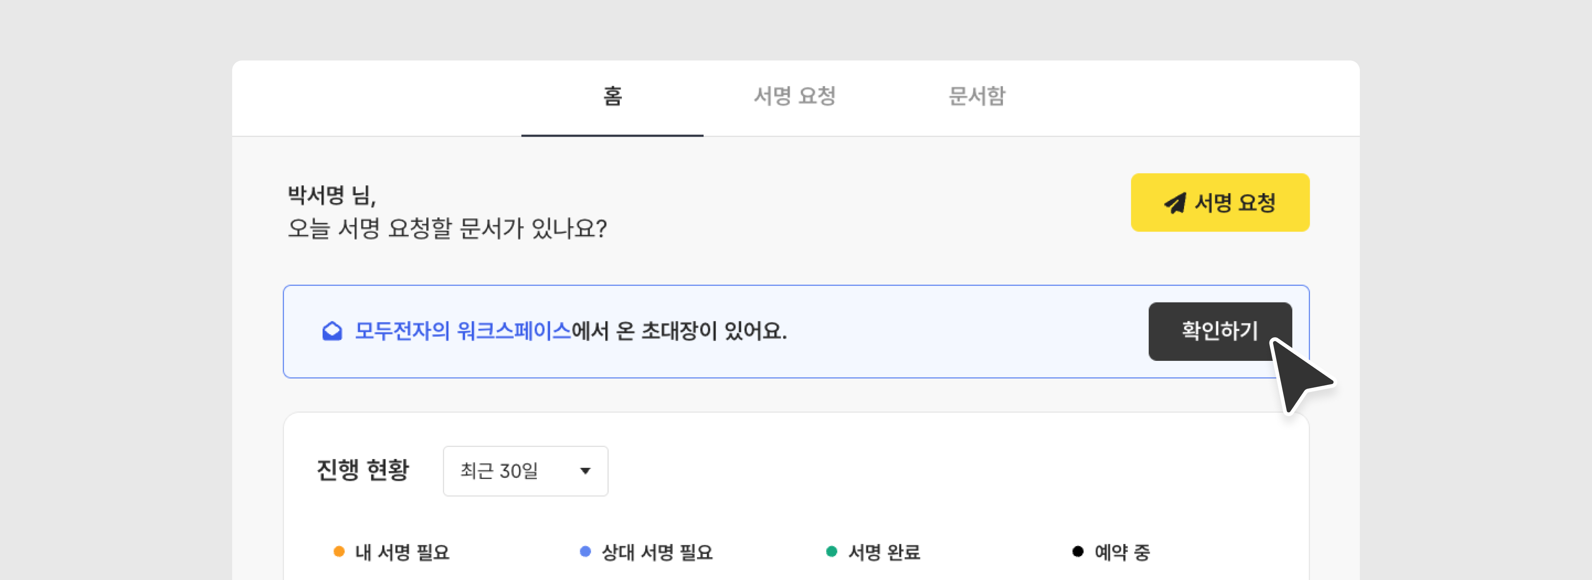1592x580 pixels.
Task: Click the dropdown arrow beside 최근 30일
Action: (585, 471)
